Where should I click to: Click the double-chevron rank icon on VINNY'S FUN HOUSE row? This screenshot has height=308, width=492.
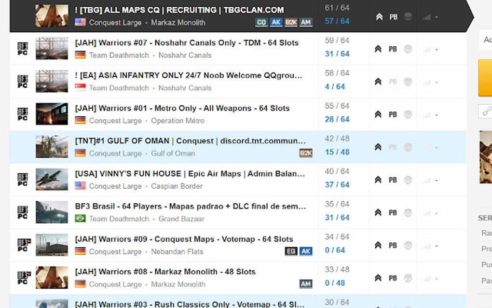point(378,180)
